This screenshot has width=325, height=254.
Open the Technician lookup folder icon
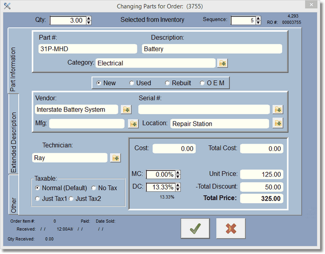pyautogui.click(x=115, y=158)
